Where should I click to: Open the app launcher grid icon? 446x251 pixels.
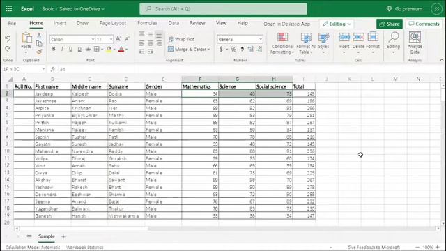[x=9, y=9]
